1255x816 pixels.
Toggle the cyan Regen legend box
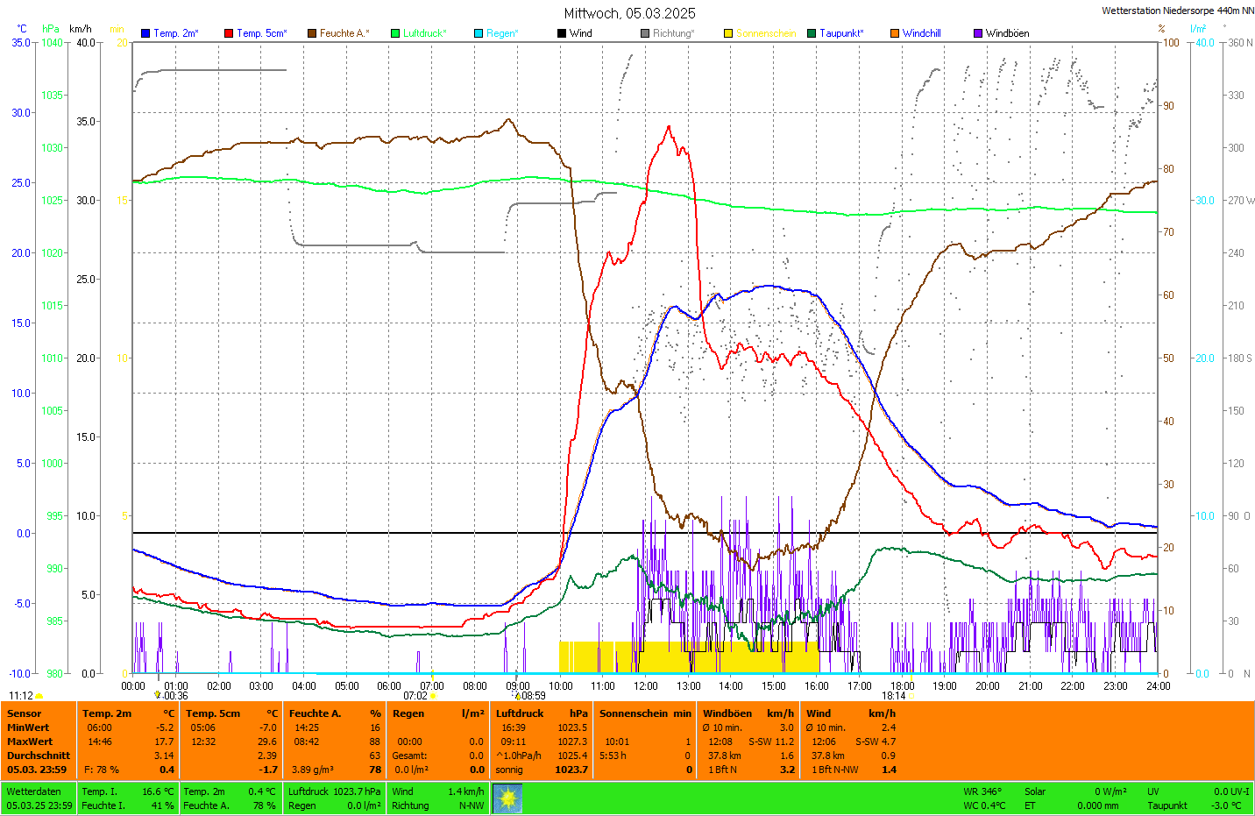click(479, 33)
